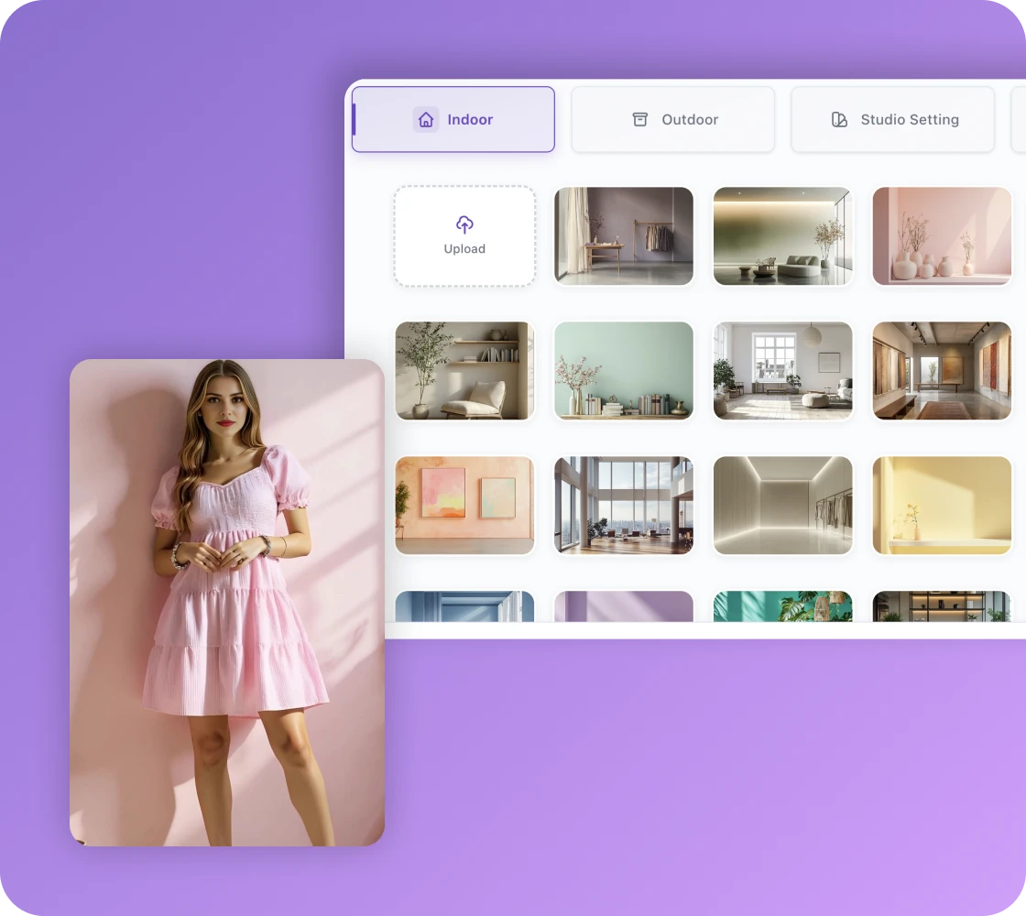
Task: Click the swatch icon beside Studio Setting
Action: pyautogui.click(x=839, y=119)
